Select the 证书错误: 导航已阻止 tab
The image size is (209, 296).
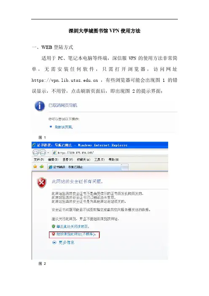click(x=84, y=167)
